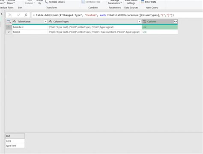The image size is (203, 154).
Task: Select row number 1
Action: (9, 27)
